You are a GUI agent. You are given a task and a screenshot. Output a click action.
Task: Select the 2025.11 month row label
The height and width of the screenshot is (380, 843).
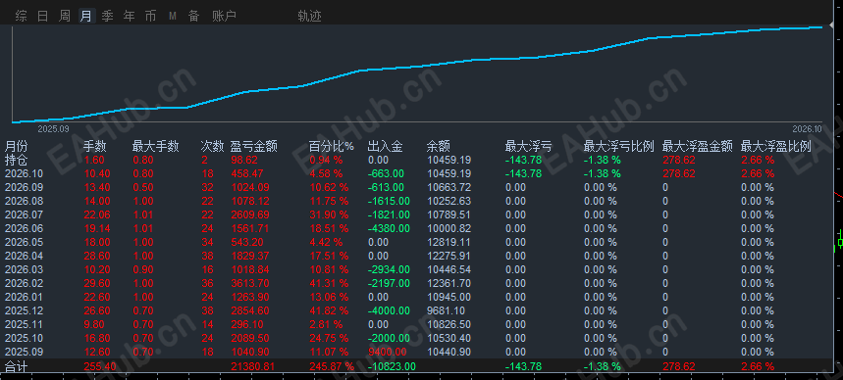point(24,324)
